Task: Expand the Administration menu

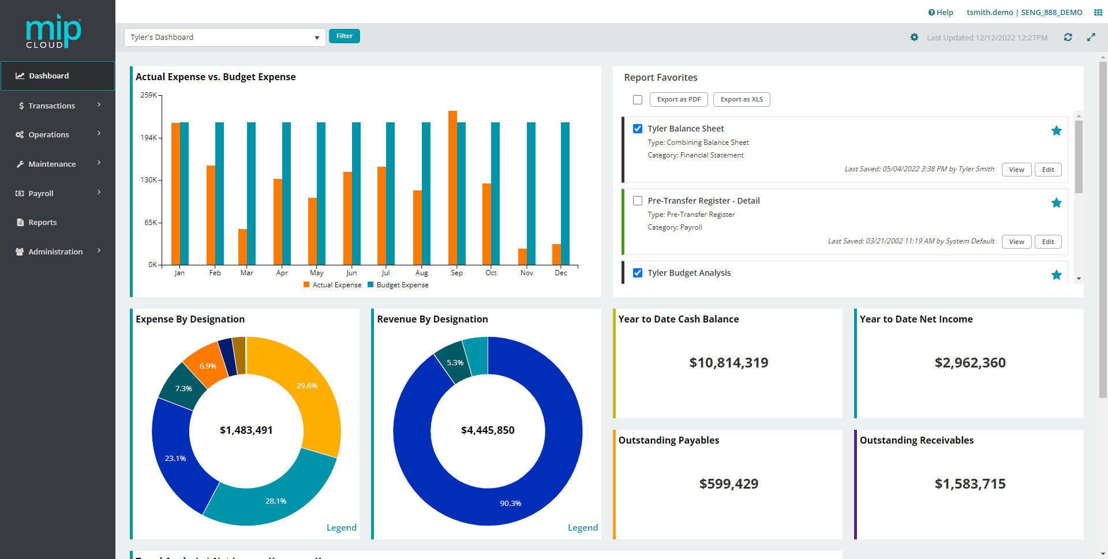Action: tap(55, 252)
